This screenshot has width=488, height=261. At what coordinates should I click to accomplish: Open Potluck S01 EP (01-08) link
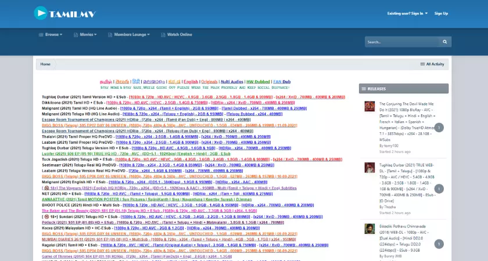pos(163,222)
